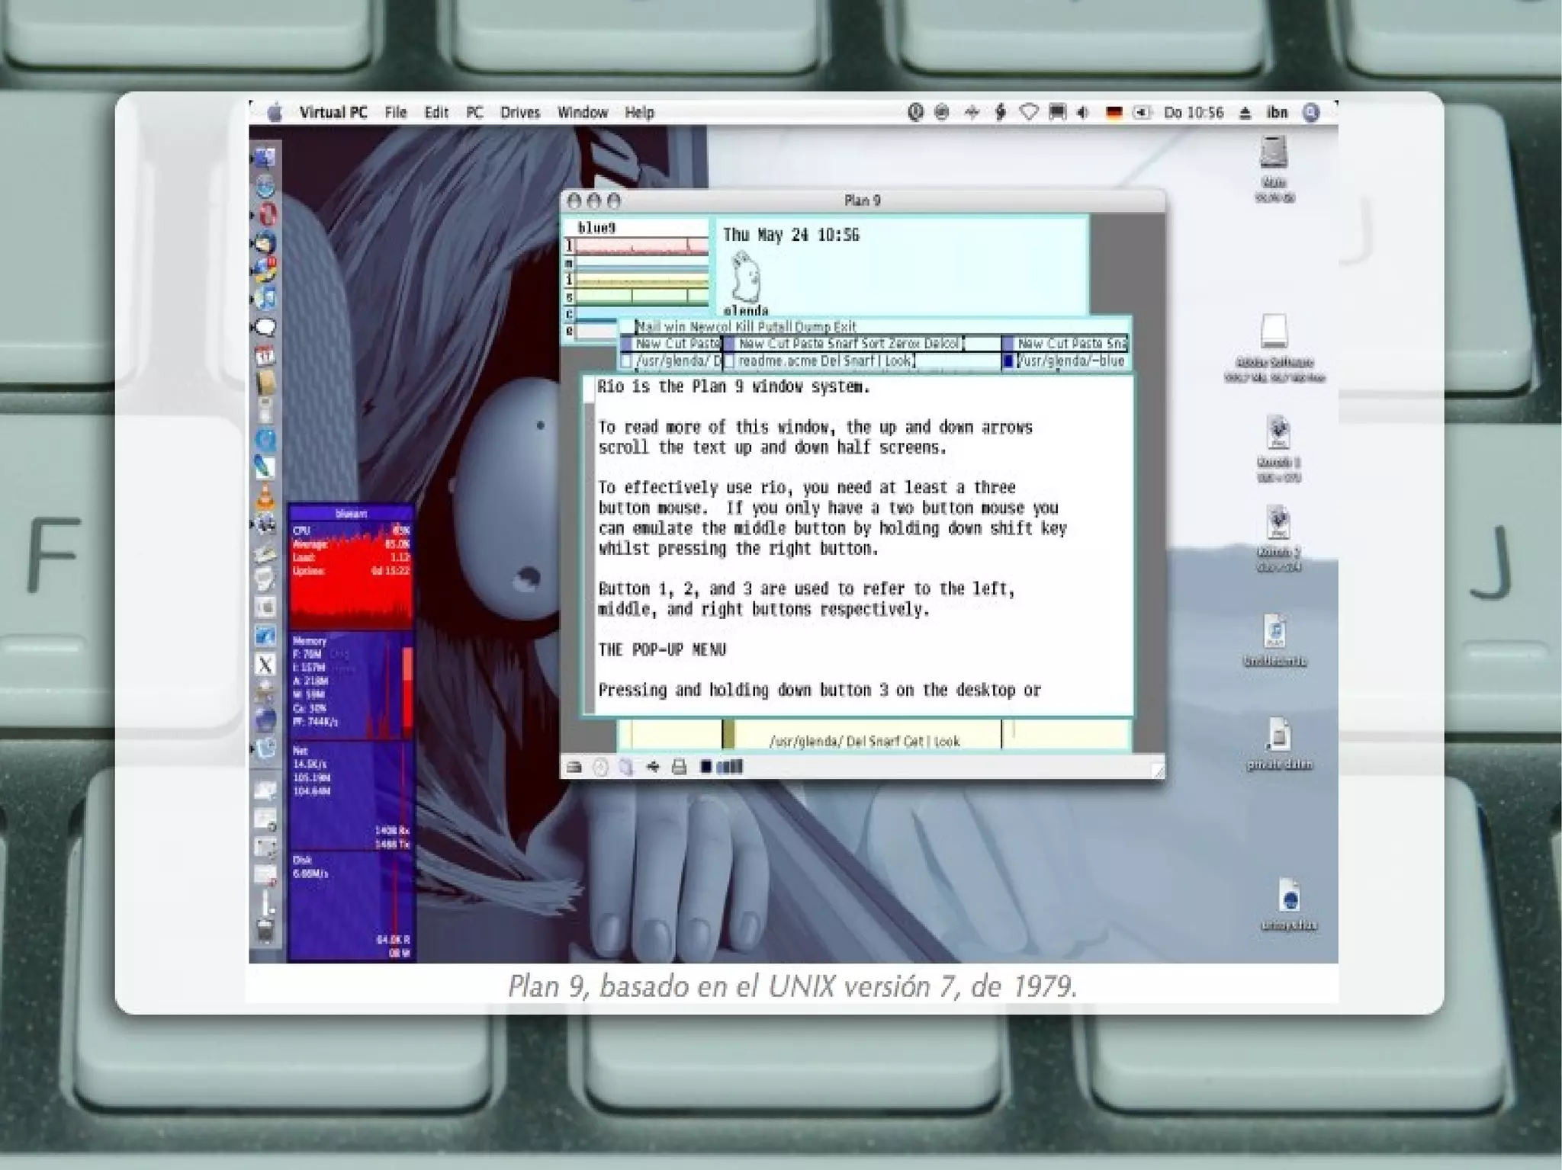Click the dark blue box beside /usr/glenda/-blue

[1008, 361]
